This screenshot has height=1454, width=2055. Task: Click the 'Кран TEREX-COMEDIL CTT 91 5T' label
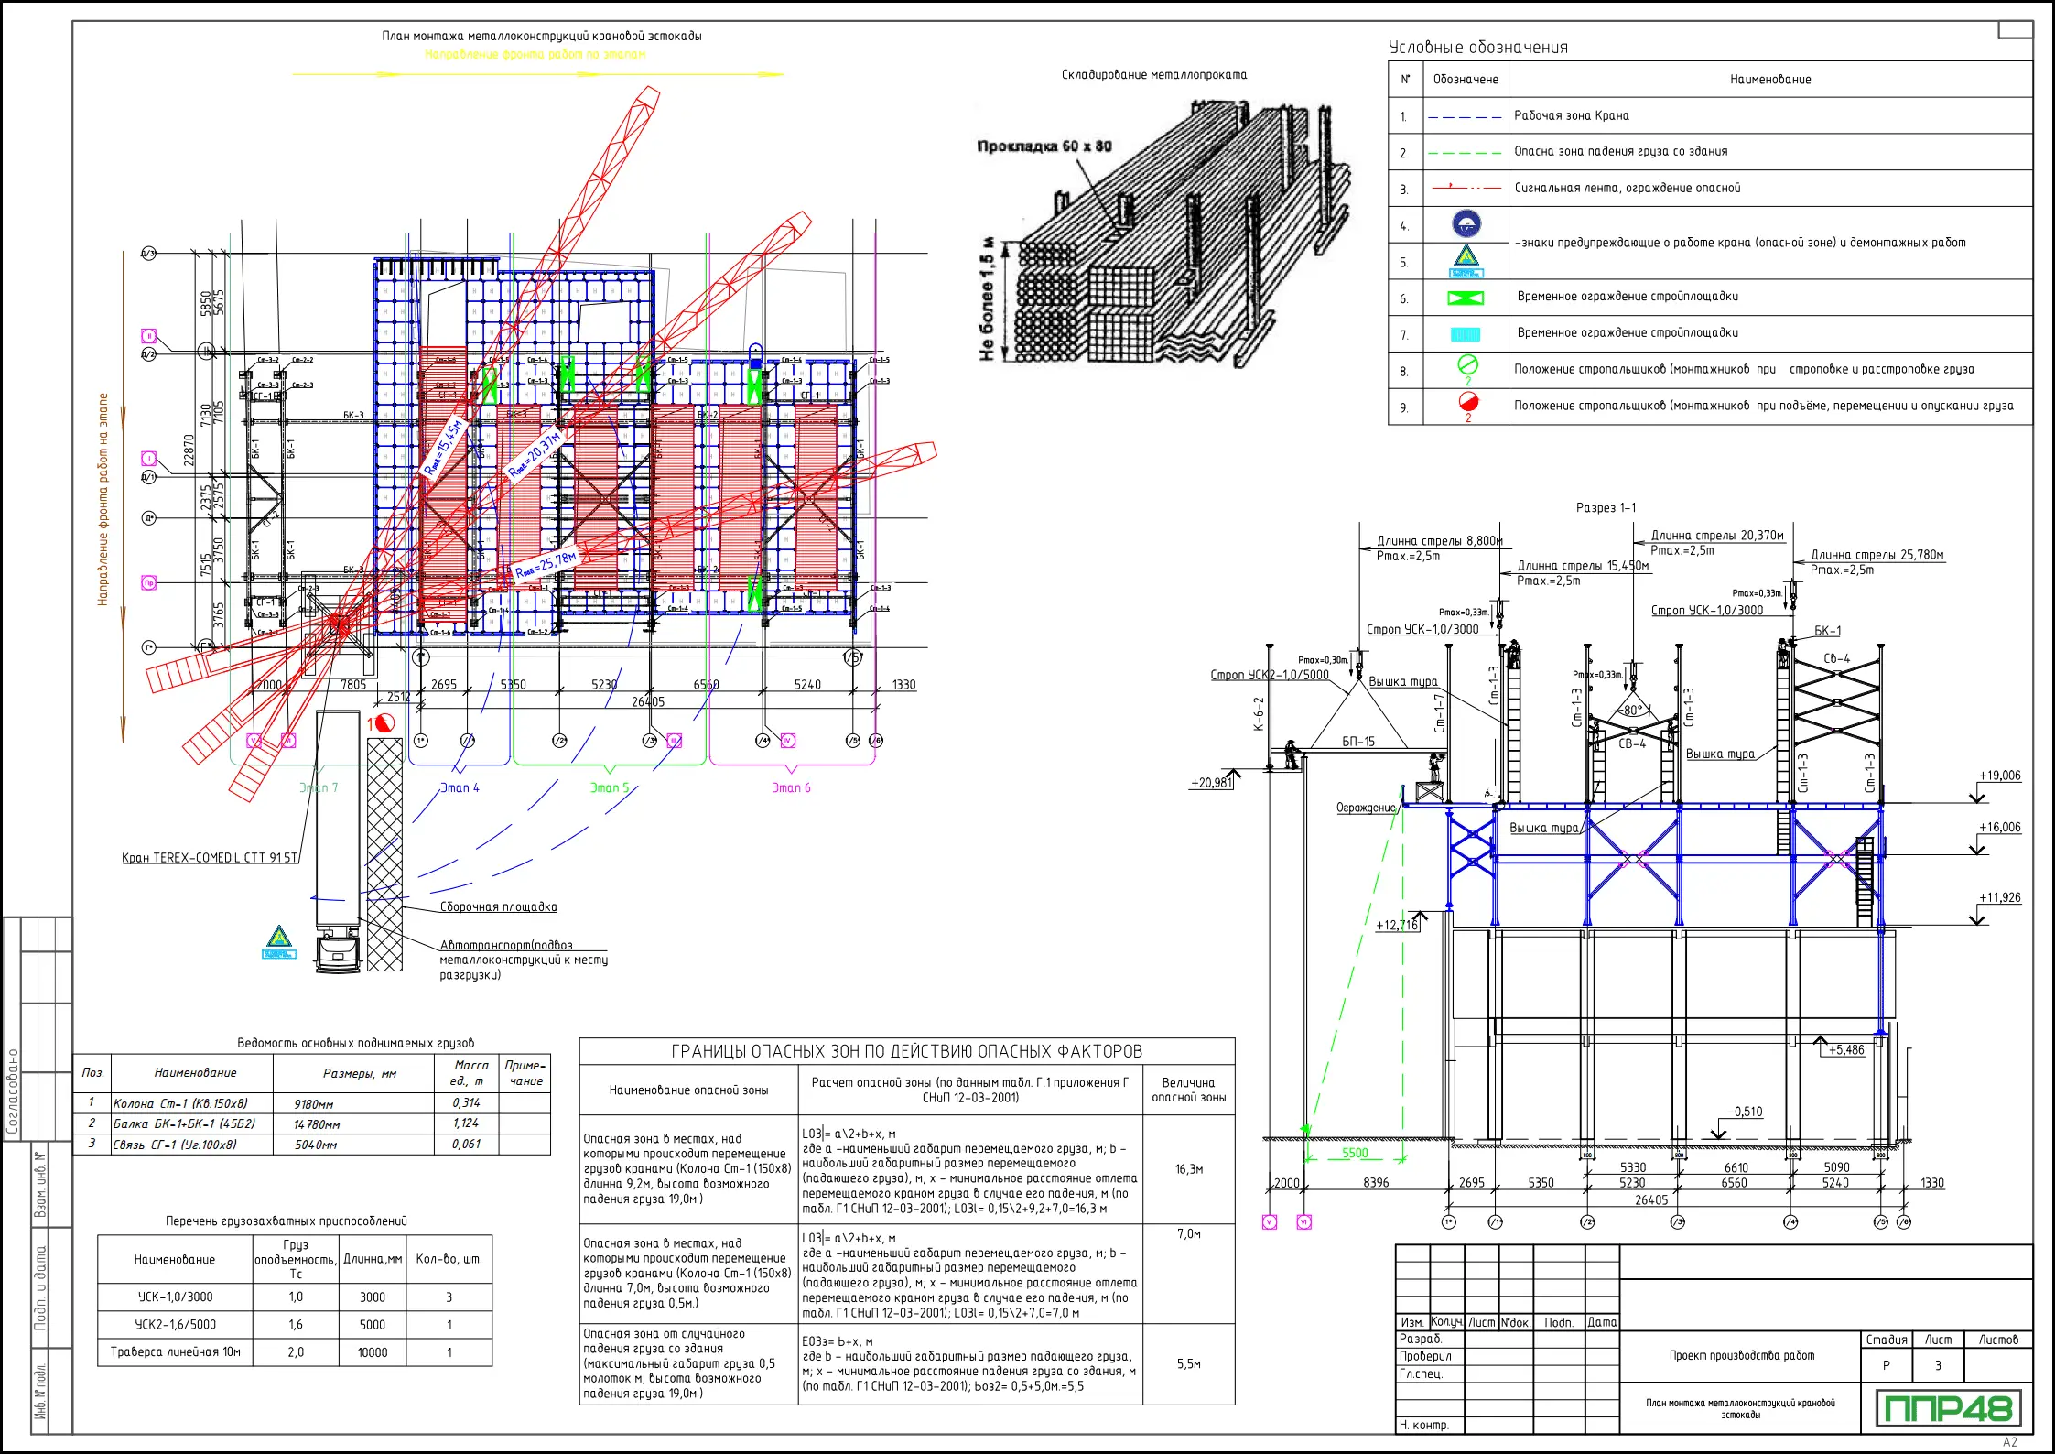(210, 858)
